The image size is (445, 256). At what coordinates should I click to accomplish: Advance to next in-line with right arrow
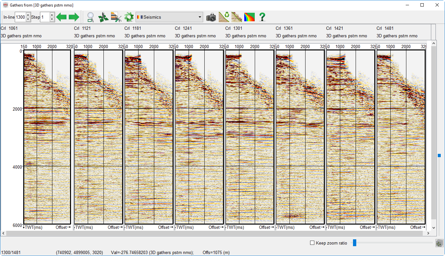[x=74, y=17]
